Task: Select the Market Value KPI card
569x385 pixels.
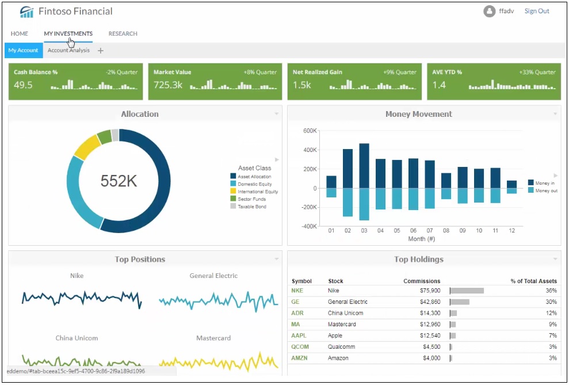Action: click(x=215, y=82)
